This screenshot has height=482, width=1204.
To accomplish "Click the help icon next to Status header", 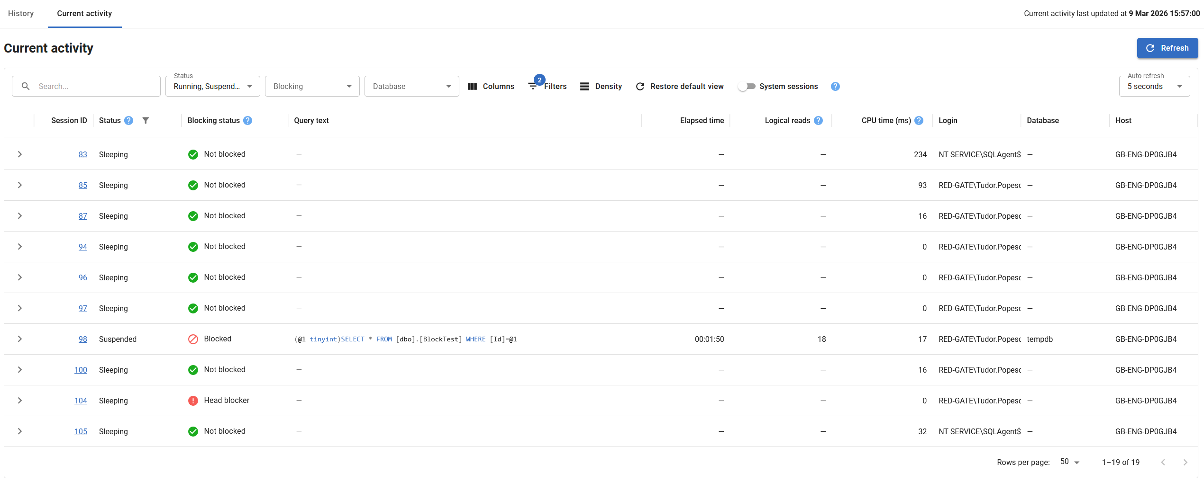I will coord(128,120).
